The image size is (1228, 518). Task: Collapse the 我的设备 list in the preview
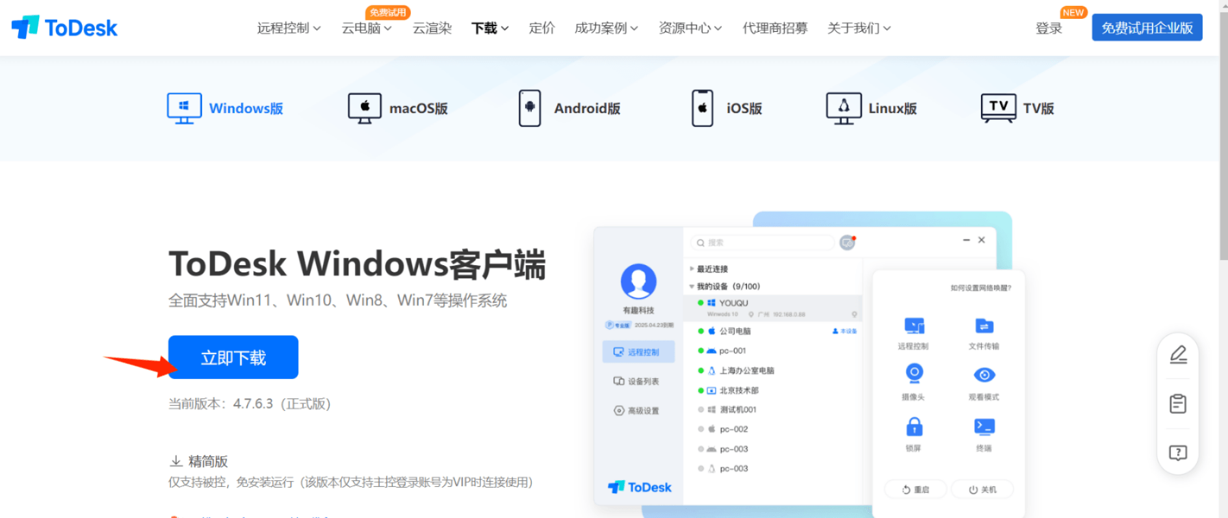tap(692, 287)
